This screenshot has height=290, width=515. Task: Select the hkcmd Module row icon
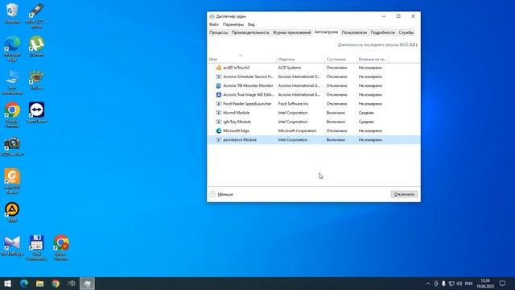(x=218, y=113)
